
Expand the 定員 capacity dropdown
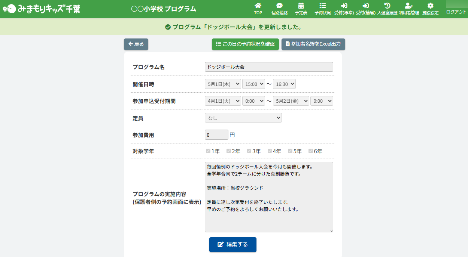243,118
